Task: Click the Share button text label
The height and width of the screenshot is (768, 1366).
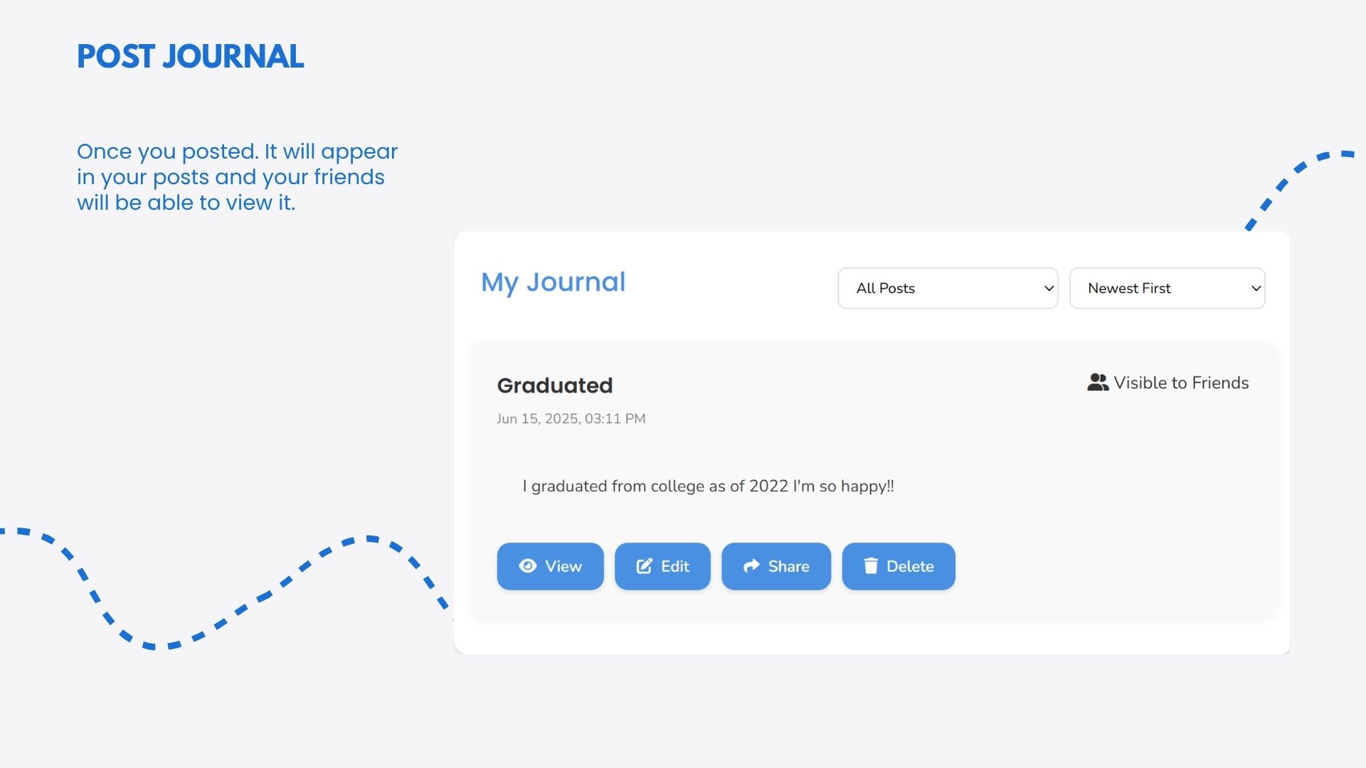Action: [788, 567]
